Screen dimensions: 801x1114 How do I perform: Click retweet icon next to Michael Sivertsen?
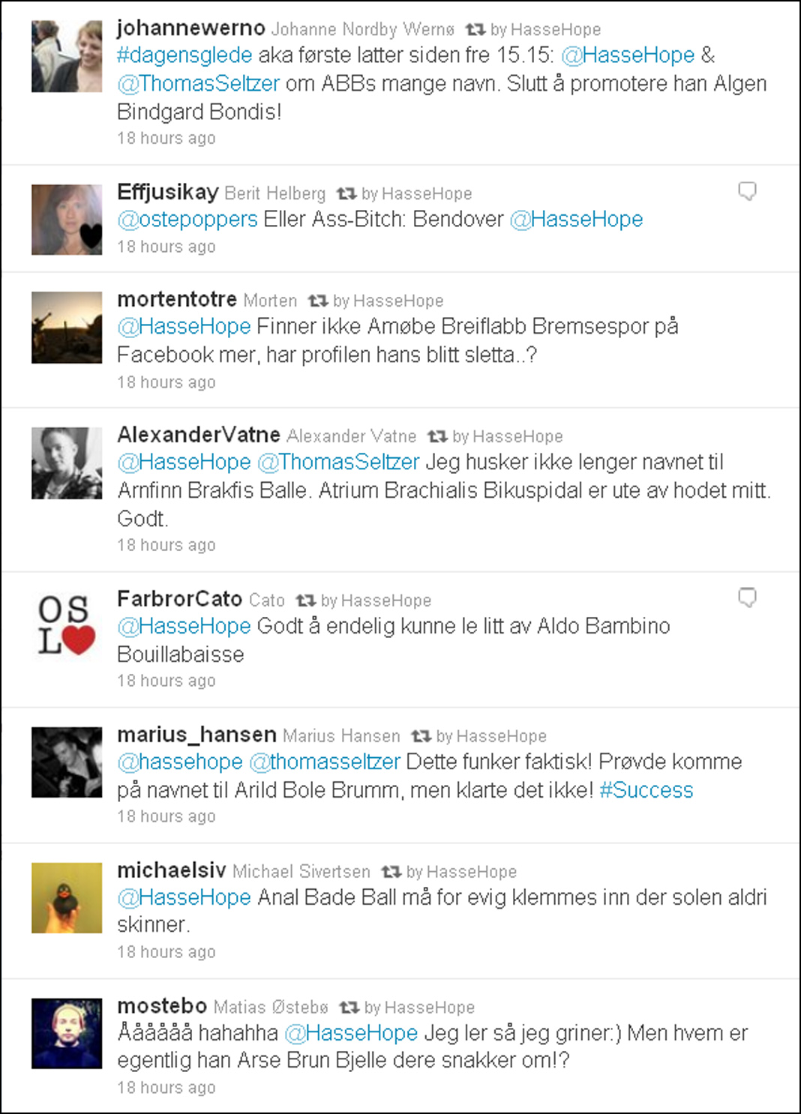point(391,872)
